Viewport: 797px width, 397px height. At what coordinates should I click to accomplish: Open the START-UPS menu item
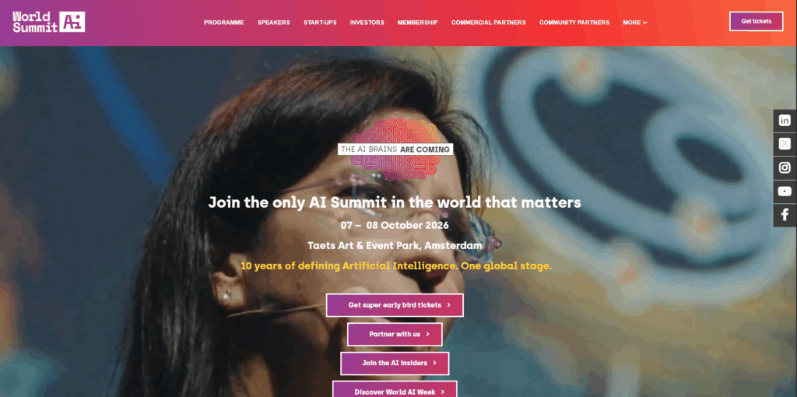320,23
